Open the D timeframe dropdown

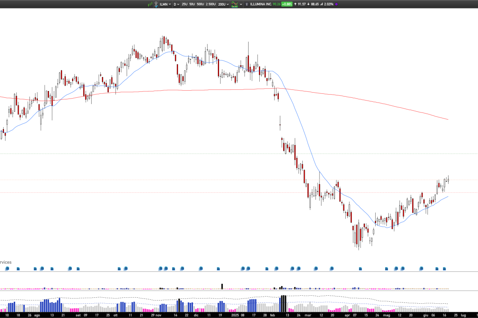click(x=176, y=4)
